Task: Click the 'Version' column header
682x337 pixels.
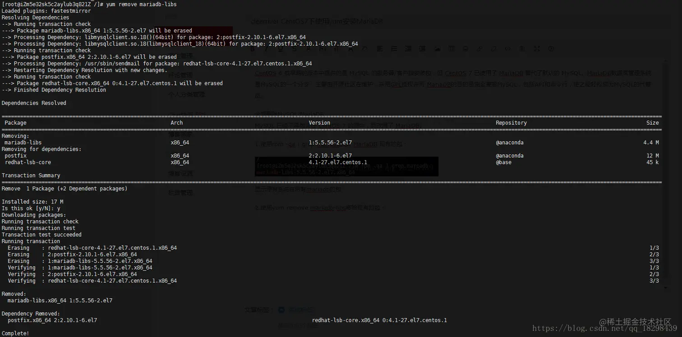Action: pyautogui.click(x=319, y=123)
